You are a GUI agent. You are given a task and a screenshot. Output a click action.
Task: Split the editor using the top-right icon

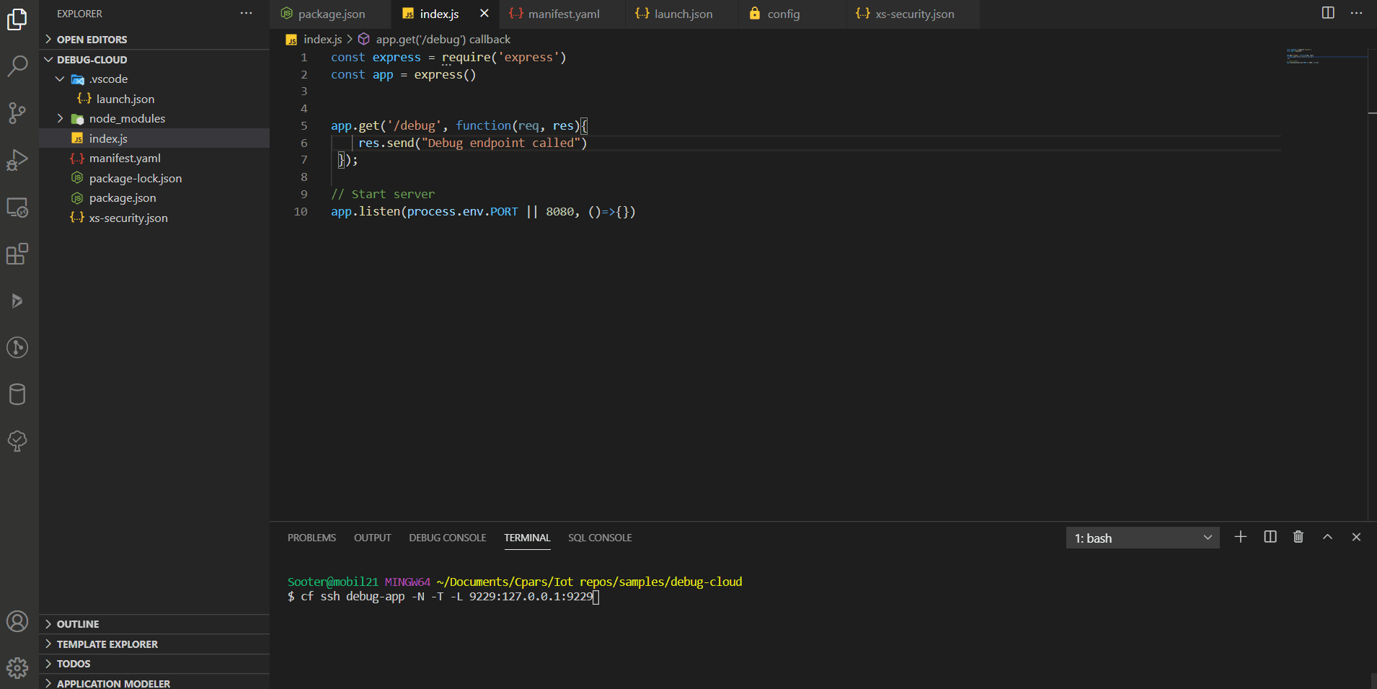pyautogui.click(x=1327, y=12)
